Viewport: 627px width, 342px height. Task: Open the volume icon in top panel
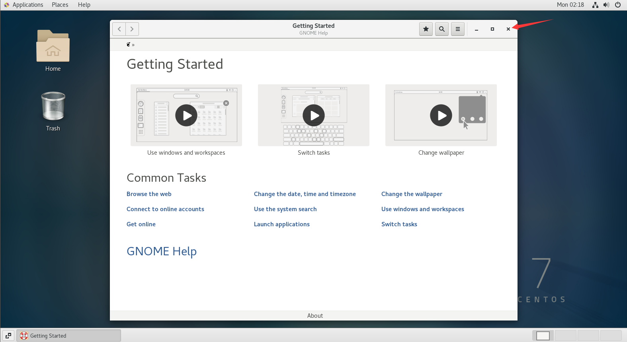point(606,5)
